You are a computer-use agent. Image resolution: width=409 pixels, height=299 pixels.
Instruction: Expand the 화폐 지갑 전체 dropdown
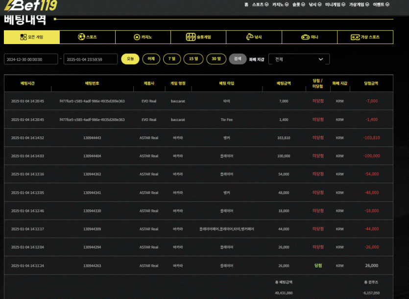[x=299, y=59]
